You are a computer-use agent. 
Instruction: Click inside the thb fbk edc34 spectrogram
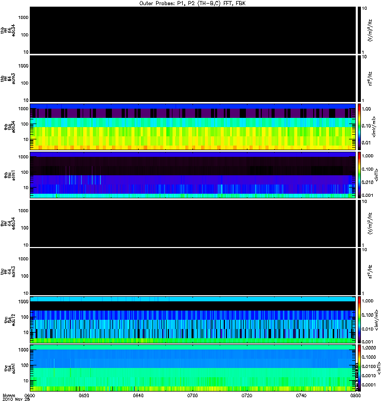(x=192, y=127)
